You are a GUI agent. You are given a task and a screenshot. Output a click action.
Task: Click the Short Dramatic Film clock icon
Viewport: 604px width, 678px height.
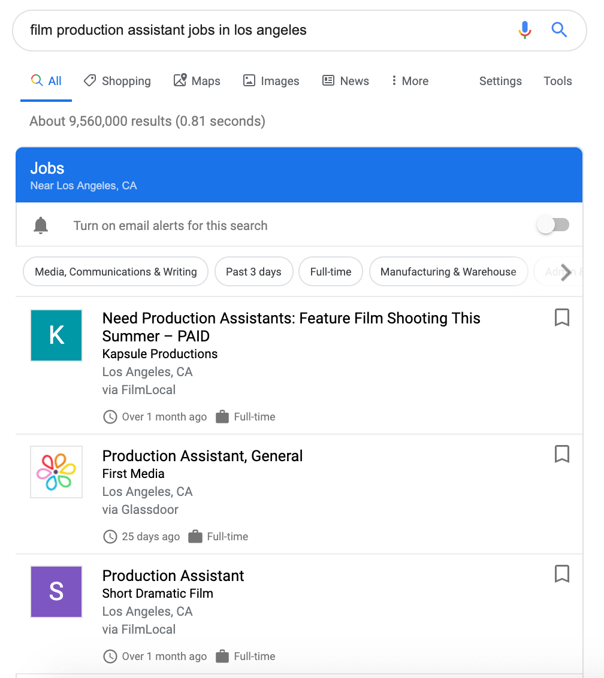pyautogui.click(x=110, y=656)
